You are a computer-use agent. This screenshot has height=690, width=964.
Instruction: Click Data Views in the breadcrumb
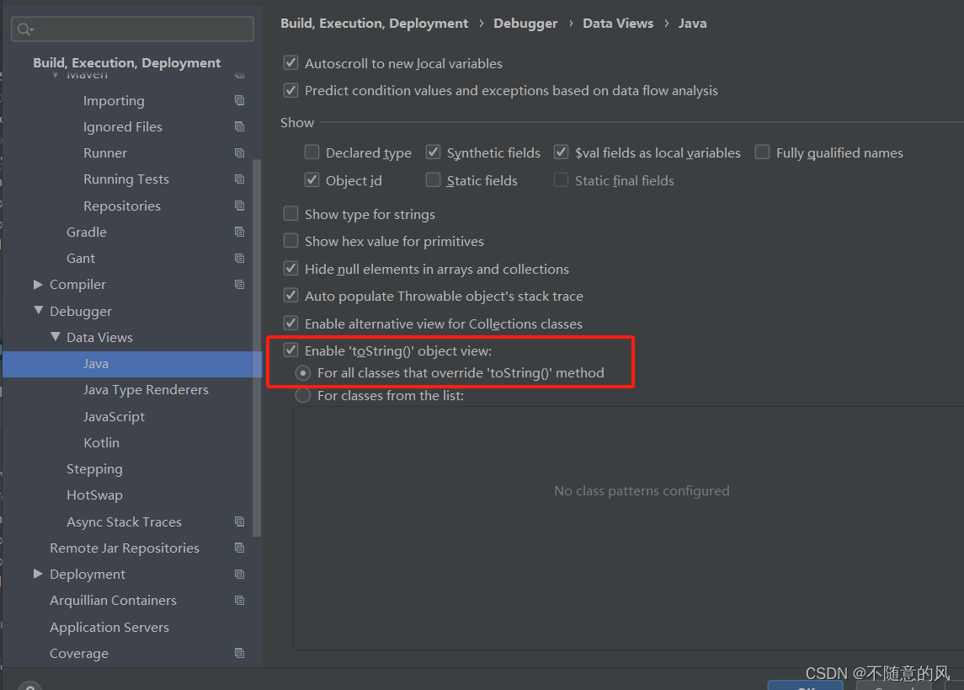point(618,24)
